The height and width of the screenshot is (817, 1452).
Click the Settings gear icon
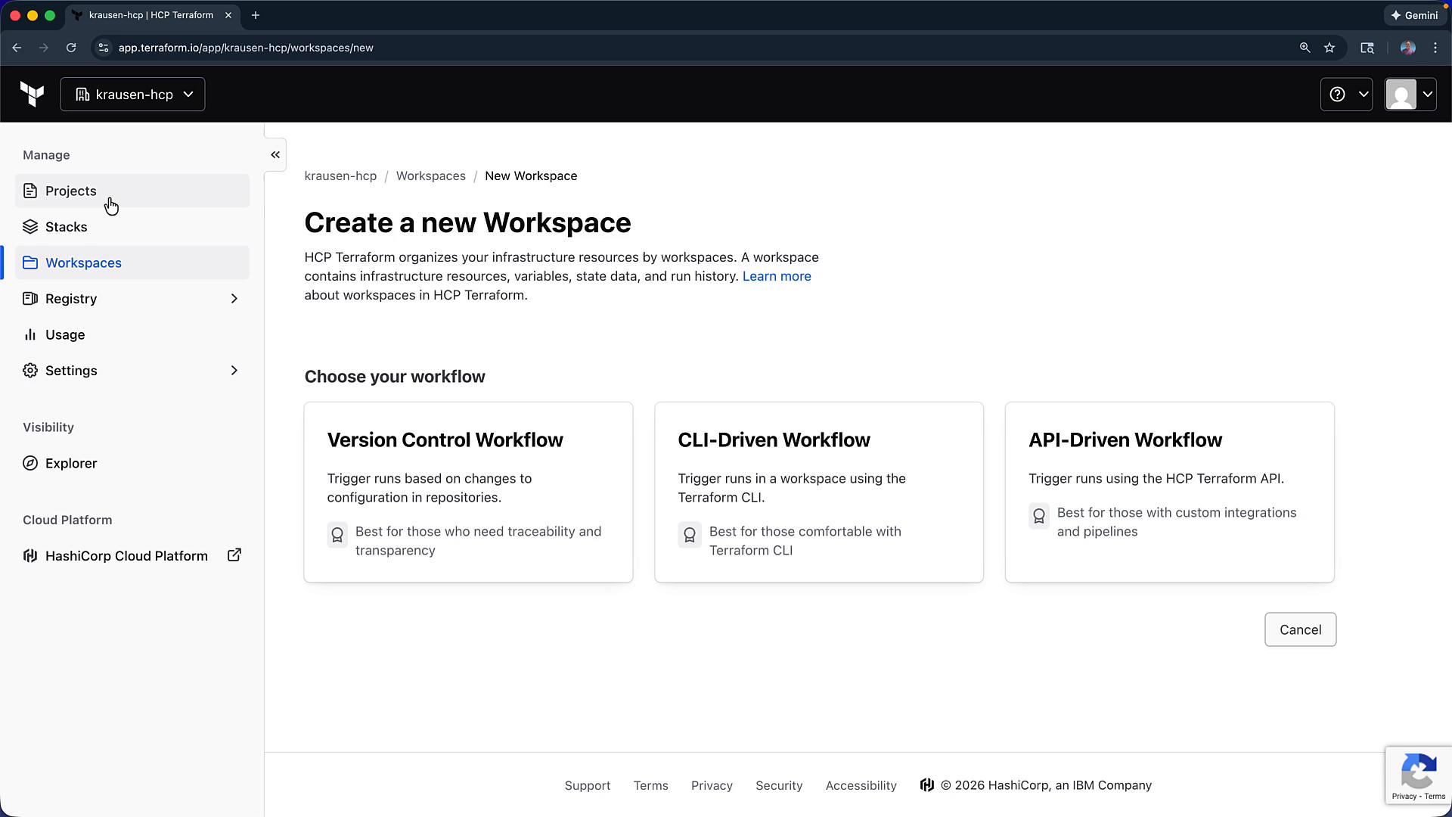30,371
